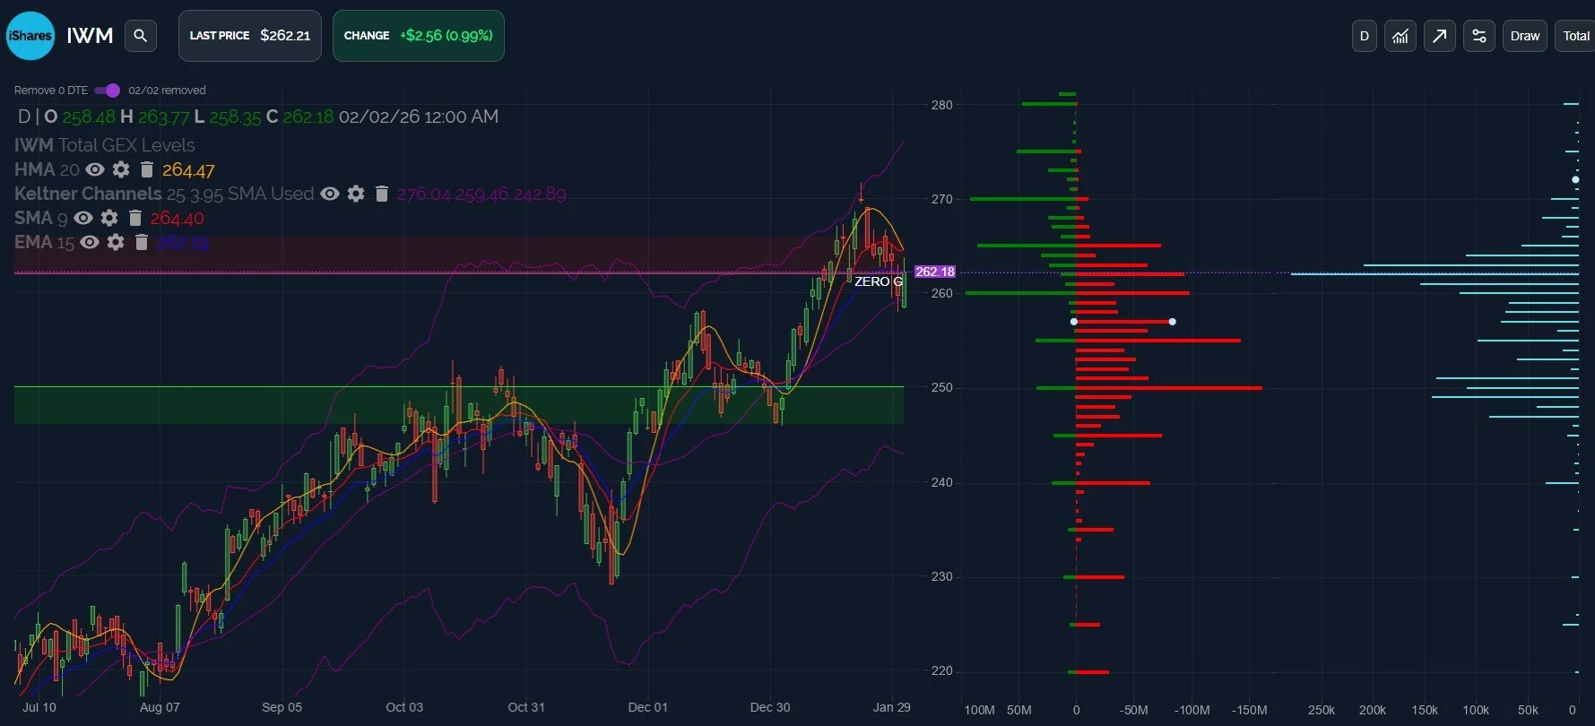Click the Change +$2.56 box
The height and width of the screenshot is (726, 1595).
click(419, 36)
